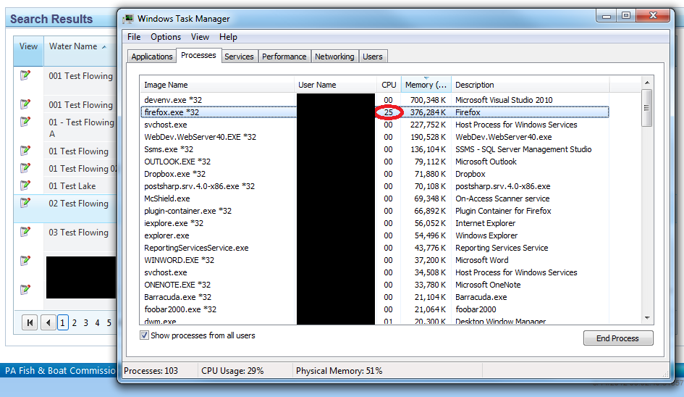This screenshot has height=397, width=684.
Task: Open the Help menu
Action: (x=228, y=37)
